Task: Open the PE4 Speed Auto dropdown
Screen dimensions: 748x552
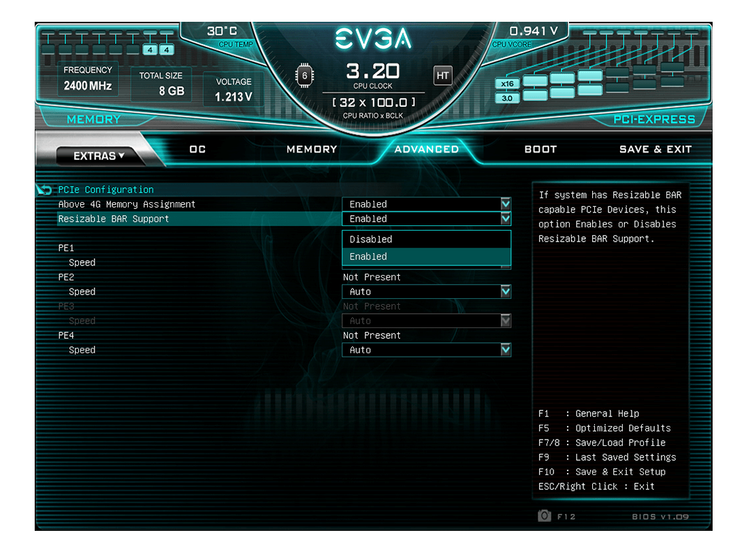Action: [x=427, y=350]
